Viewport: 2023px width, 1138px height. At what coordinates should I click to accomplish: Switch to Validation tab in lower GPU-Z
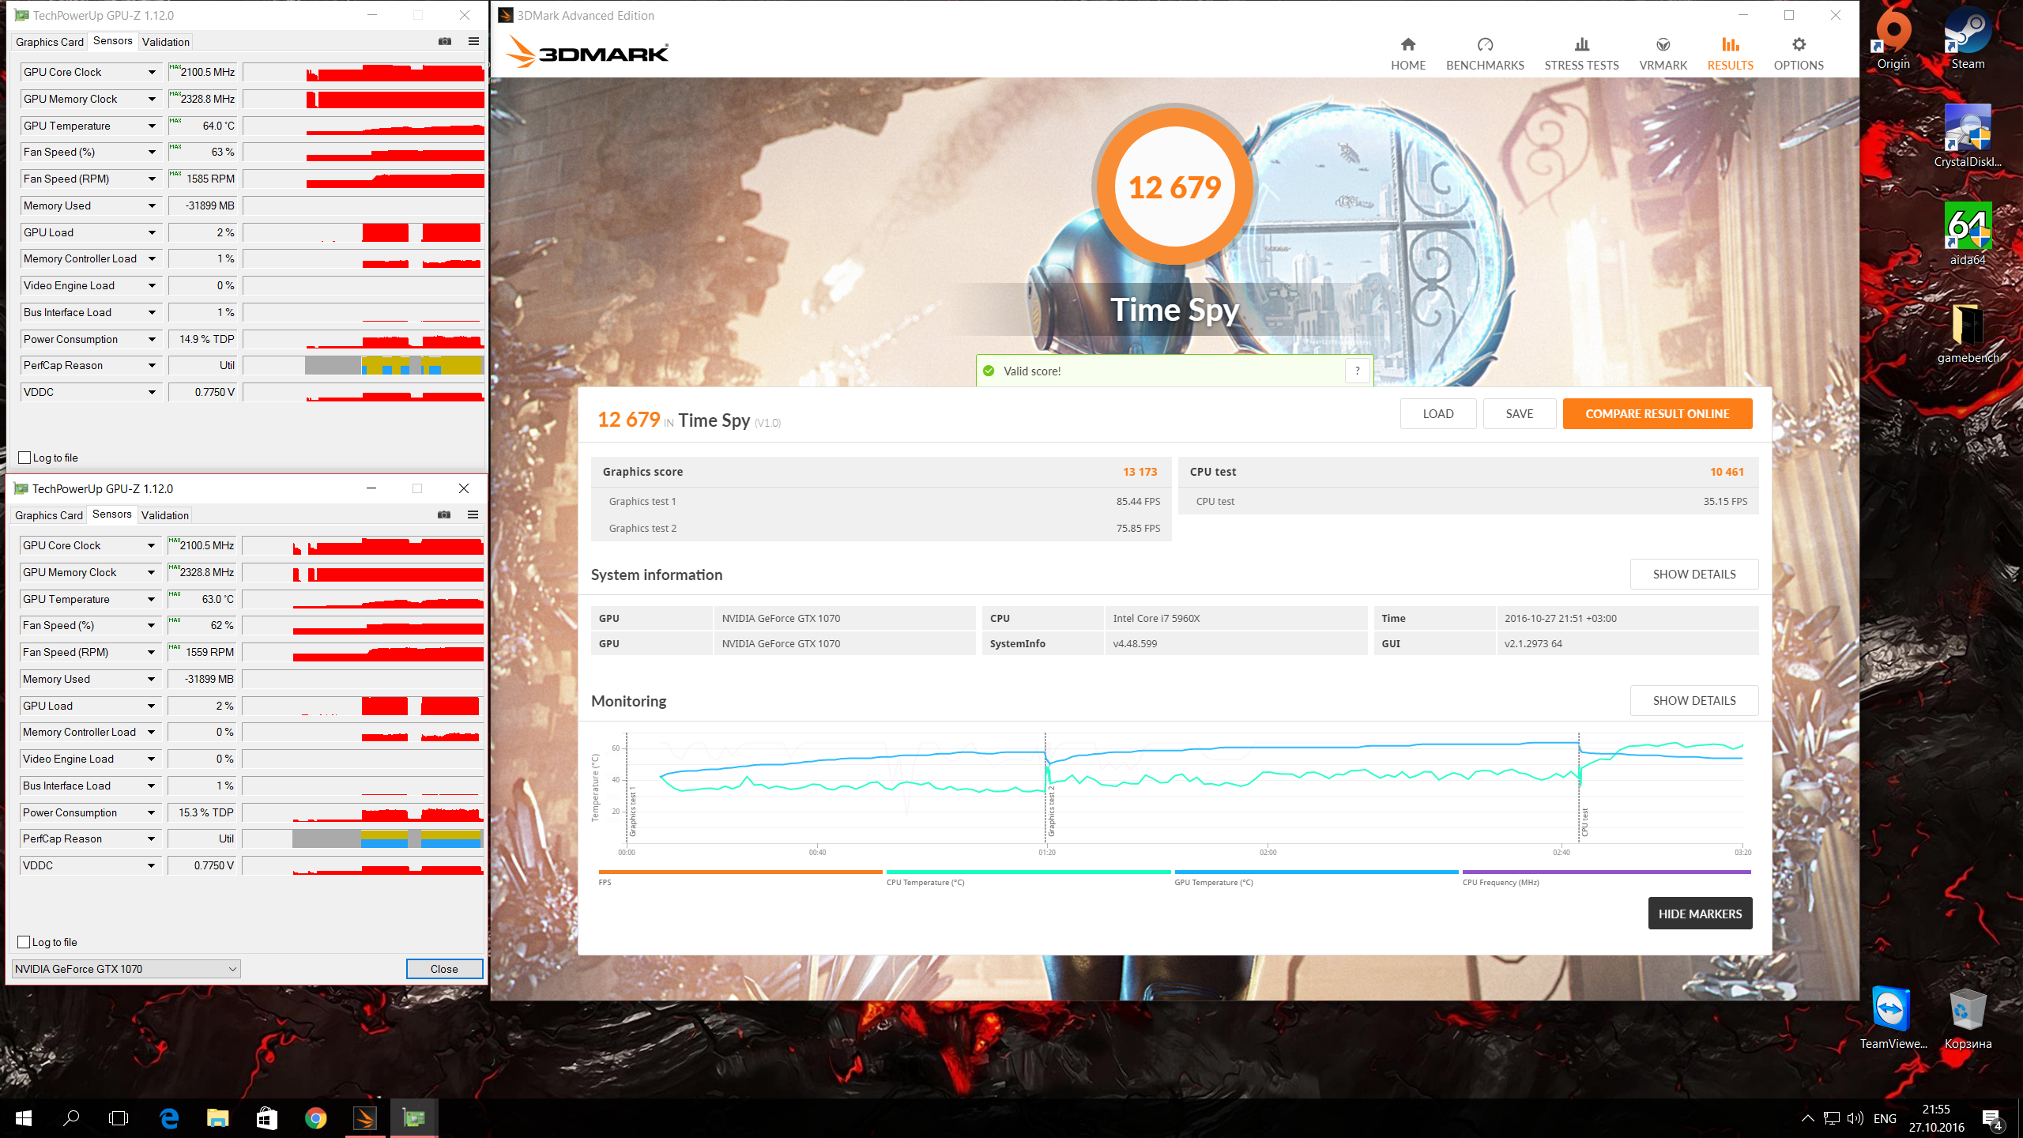click(x=164, y=515)
